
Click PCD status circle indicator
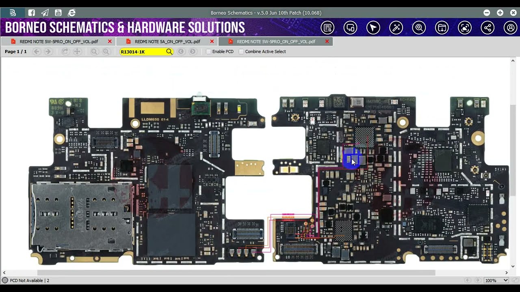click(x=5, y=280)
